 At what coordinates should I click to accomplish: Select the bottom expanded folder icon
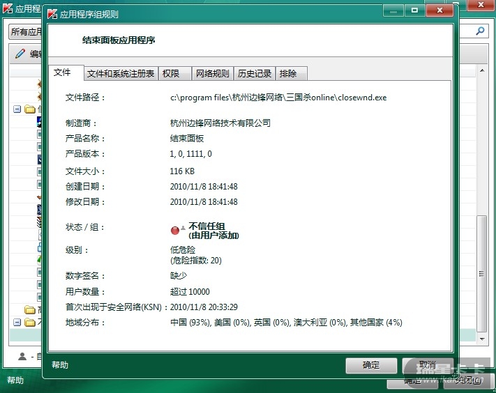pyautogui.click(x=30, y=323)
